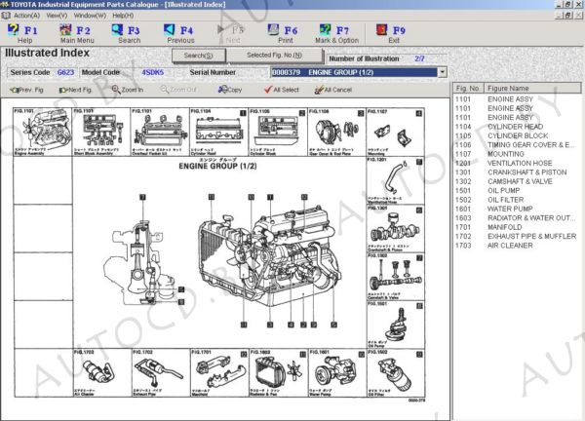Open the FIG.1702 Exhaust Pipe thumbnail
This screenshot has width=585, height=421.
point(161,373)
